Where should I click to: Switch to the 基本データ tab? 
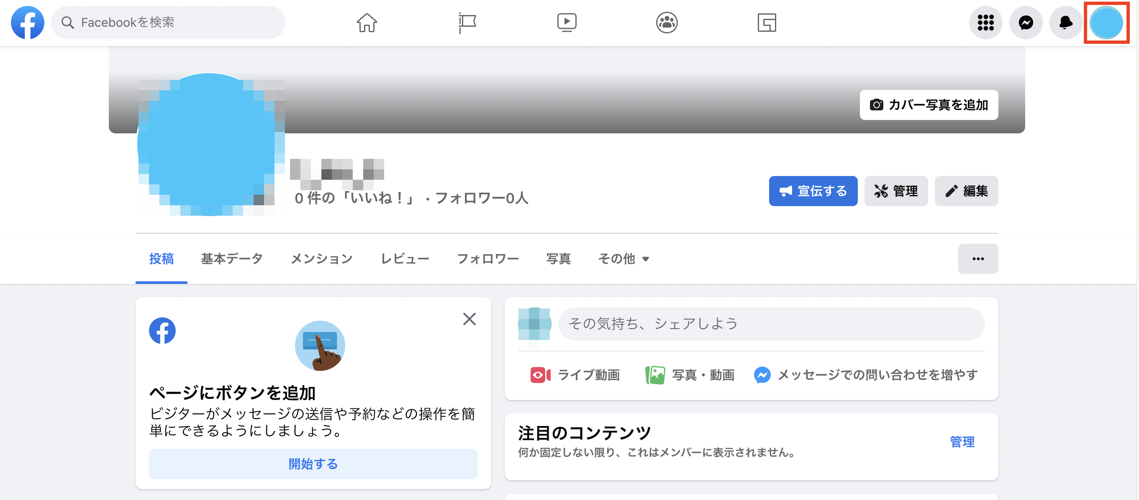231,259
